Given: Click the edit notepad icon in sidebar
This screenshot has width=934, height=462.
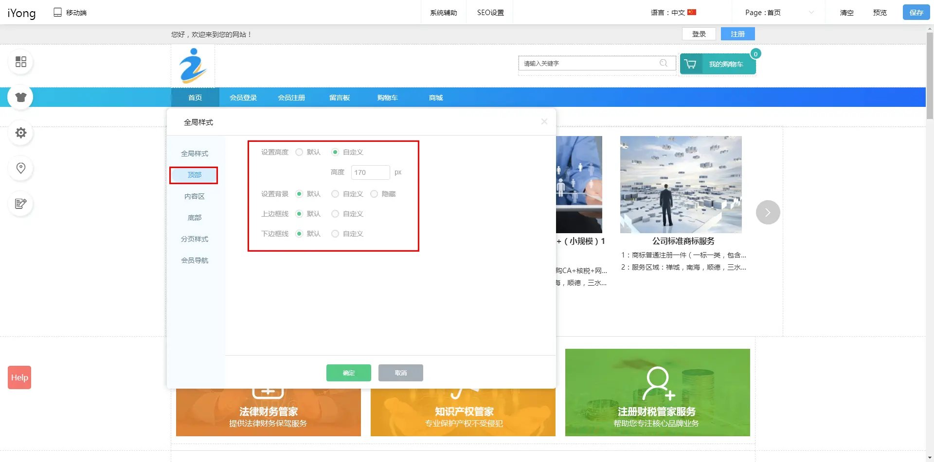Looking at the screenshot, I should click(x=20, y=204).
